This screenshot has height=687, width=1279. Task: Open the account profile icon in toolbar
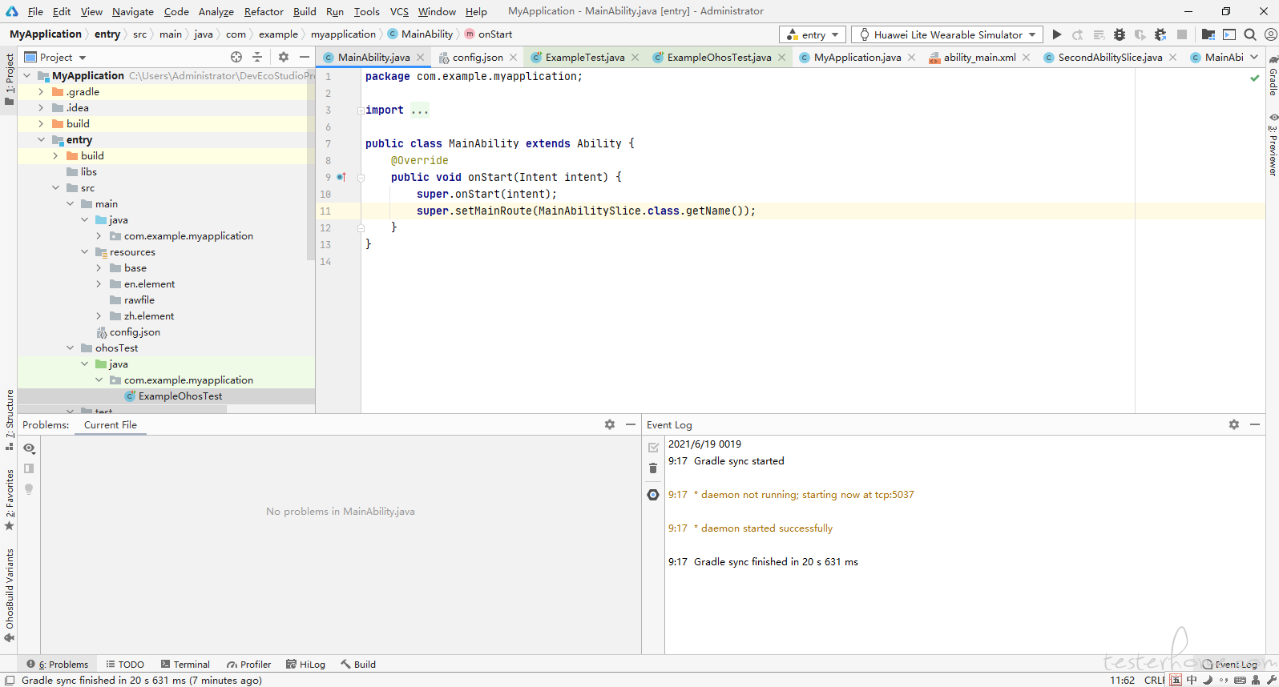(1270, 34)
